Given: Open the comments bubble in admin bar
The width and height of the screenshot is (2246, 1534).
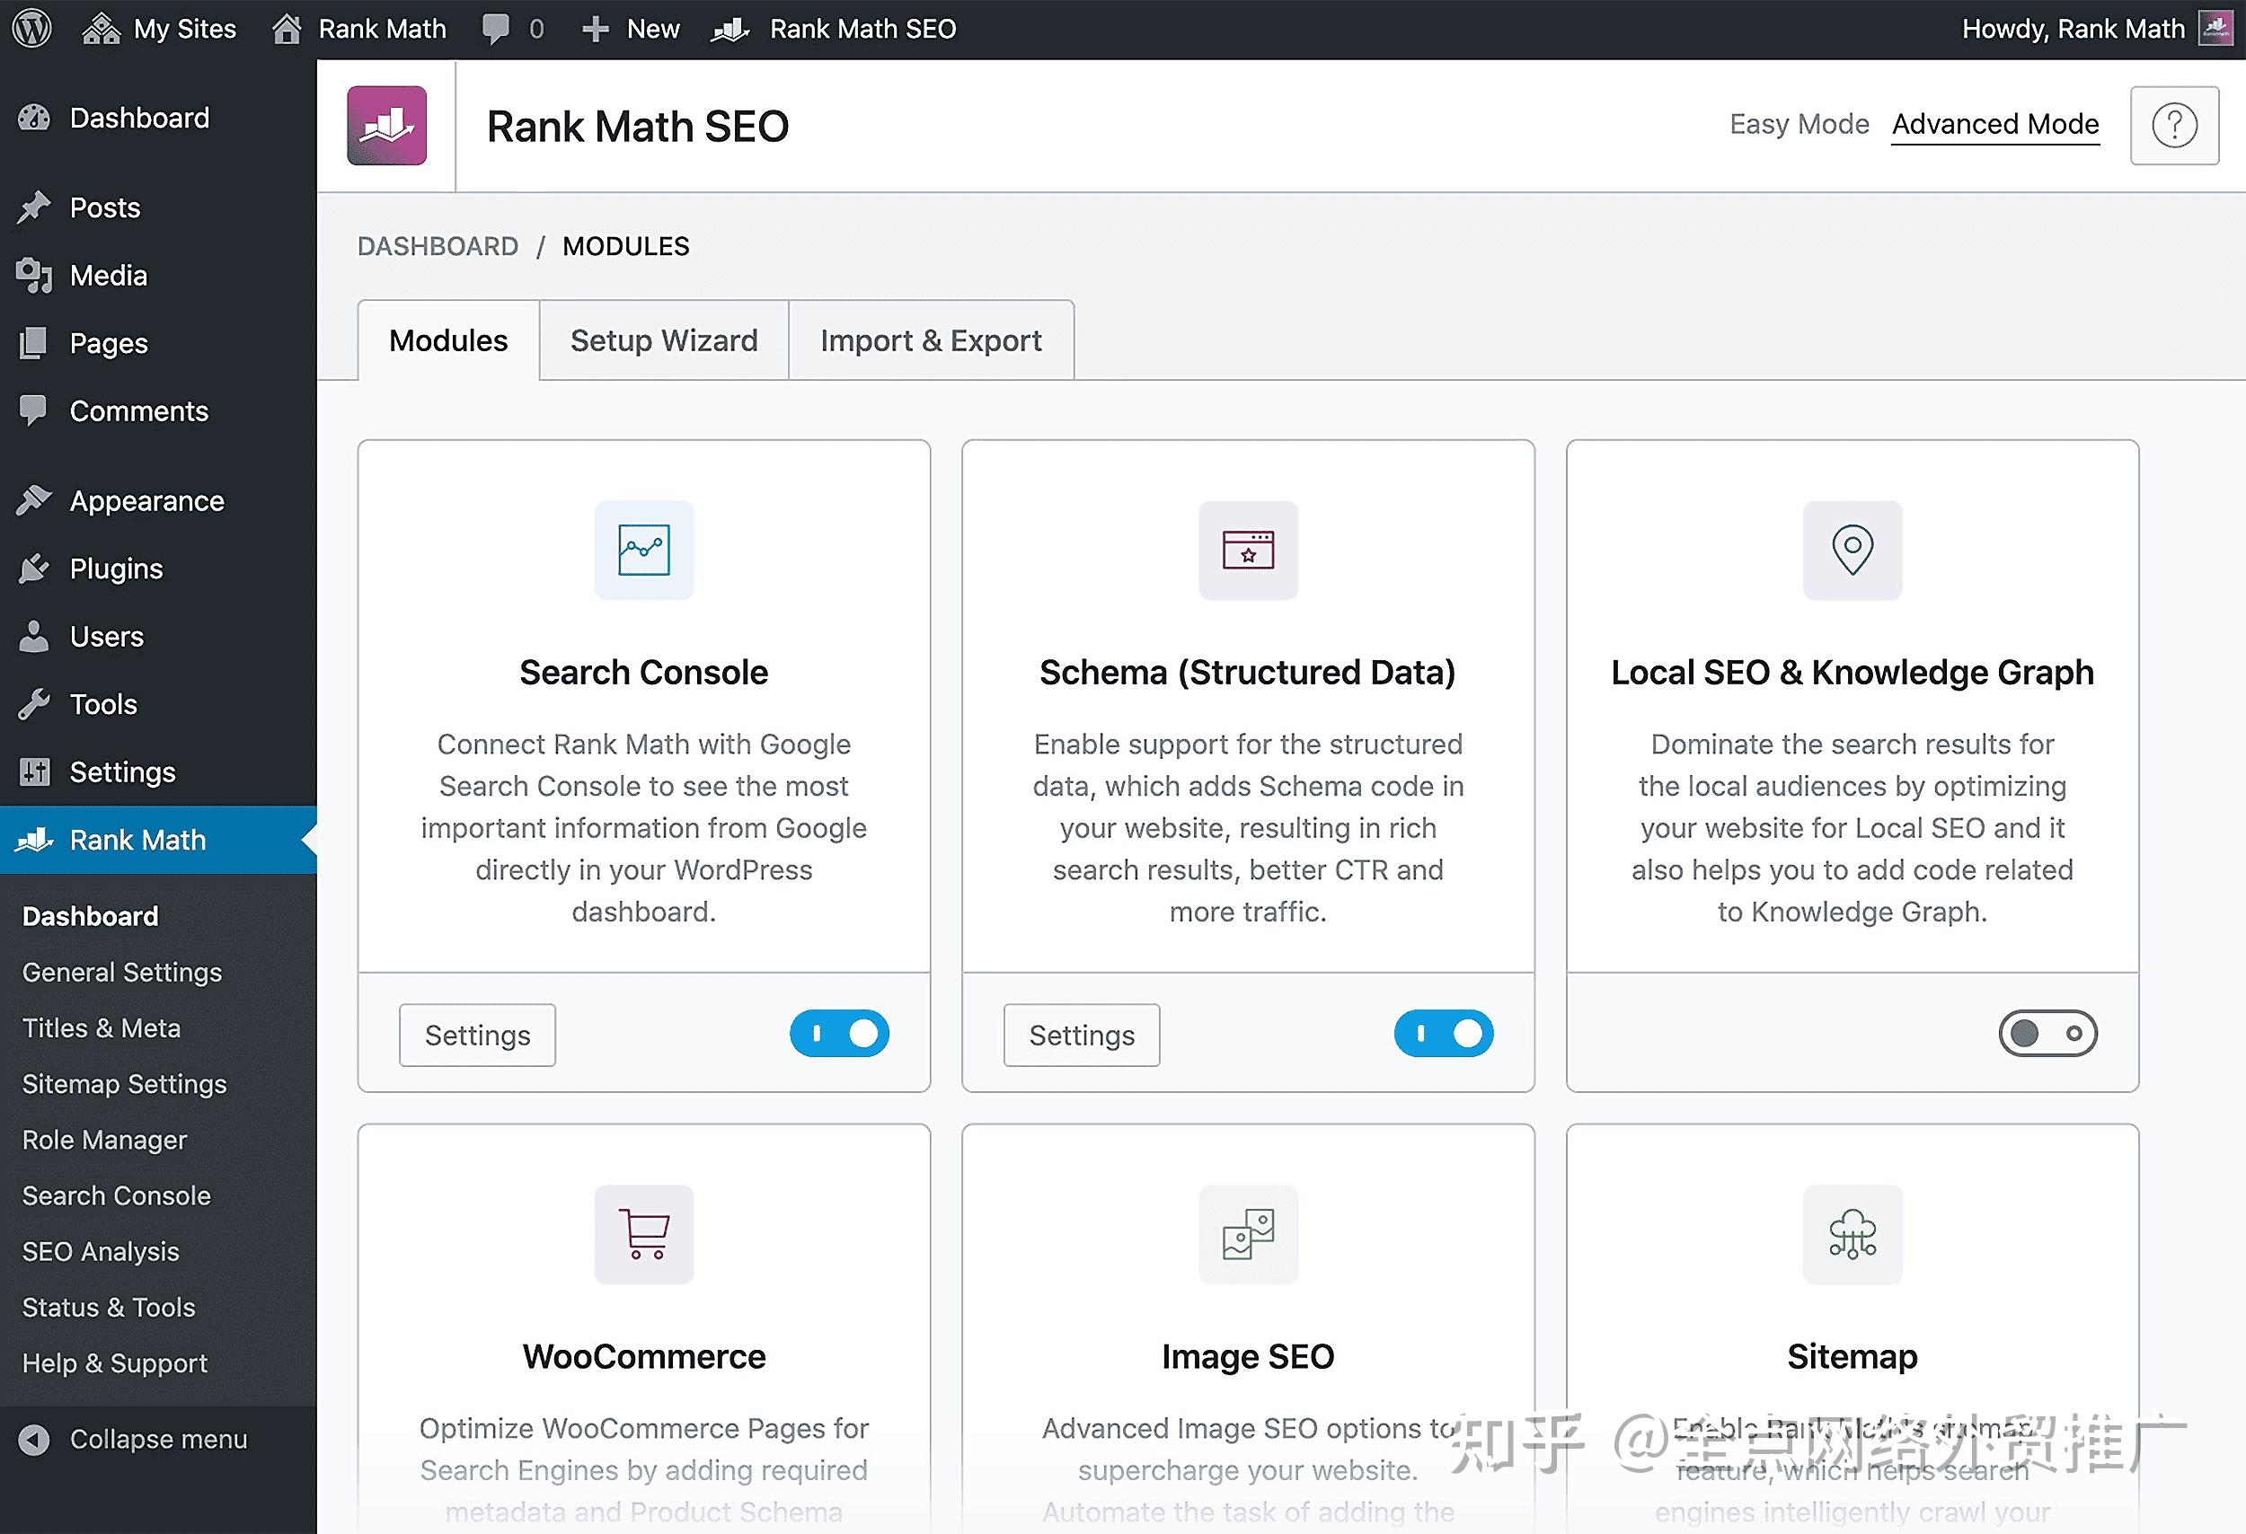Looking at the screenshot, I should pyautogui.click(x=495, y=29).
